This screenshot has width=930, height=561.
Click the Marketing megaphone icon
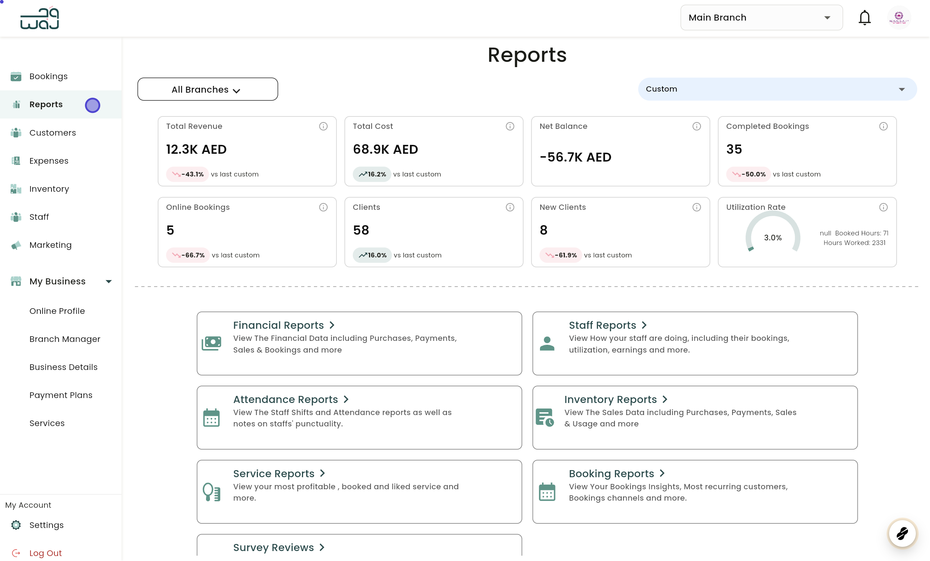tap(16, 245)
